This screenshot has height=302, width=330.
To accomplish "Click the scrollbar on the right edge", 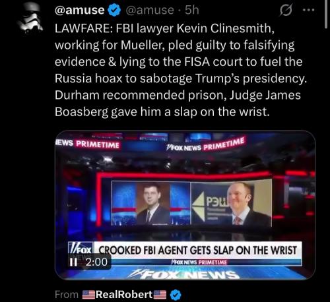I will pyautogui.click(x=326, y=14).
